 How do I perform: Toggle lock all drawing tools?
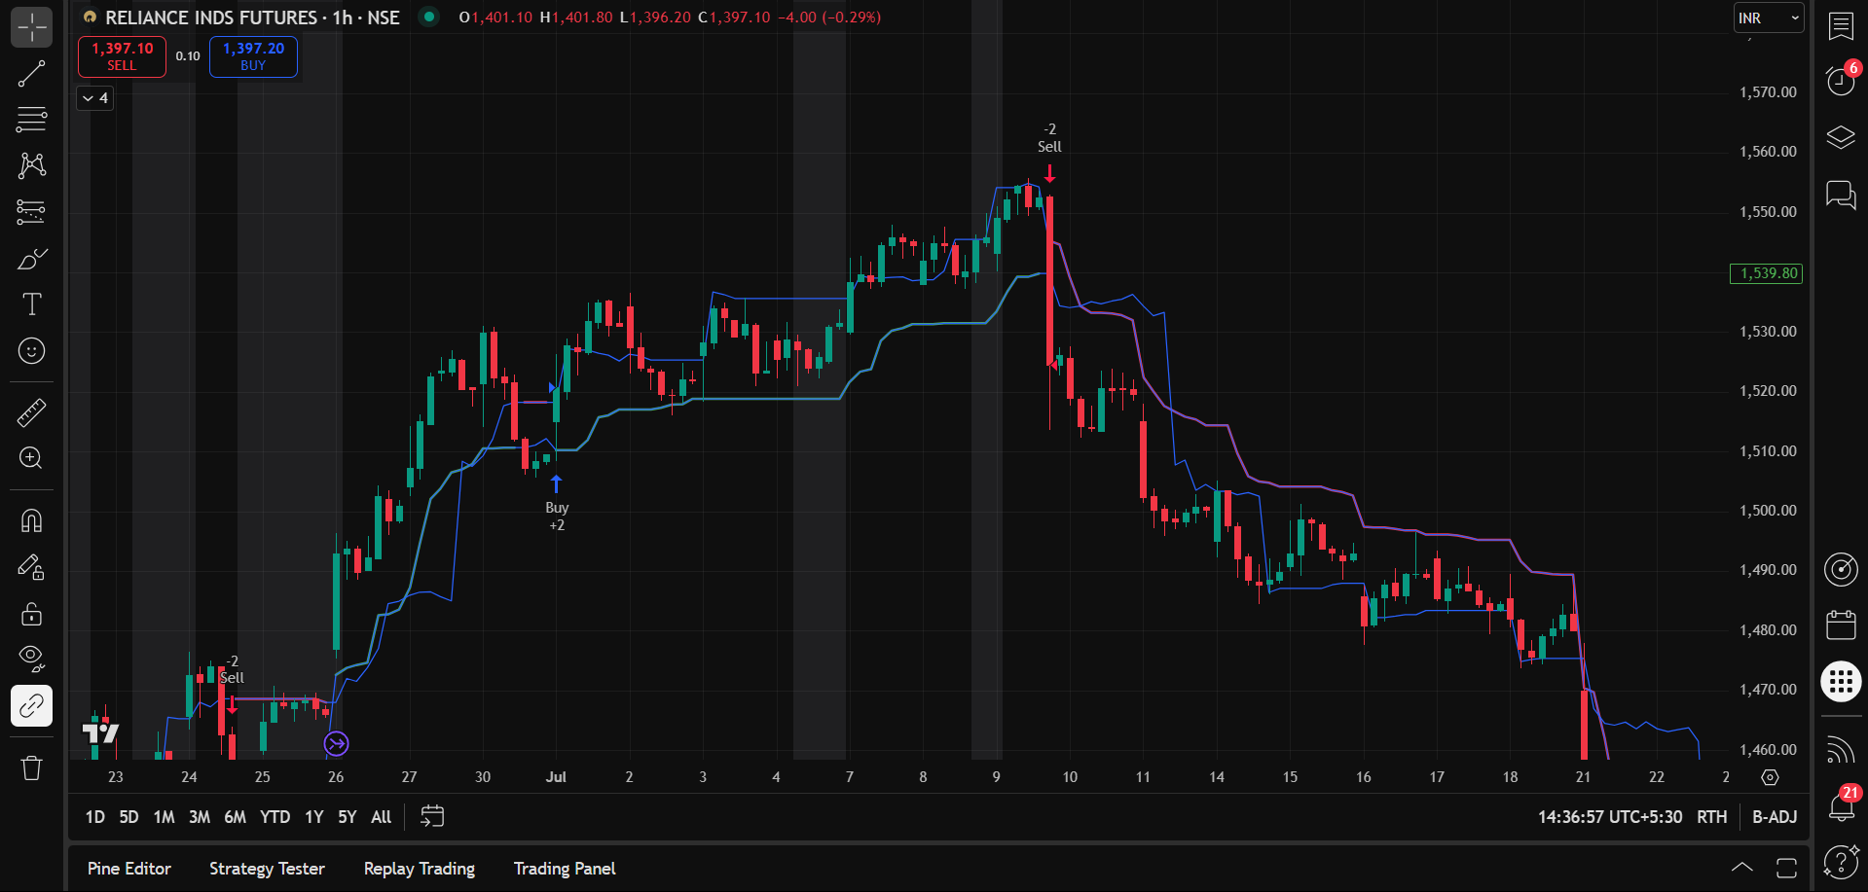pos(31,615)
